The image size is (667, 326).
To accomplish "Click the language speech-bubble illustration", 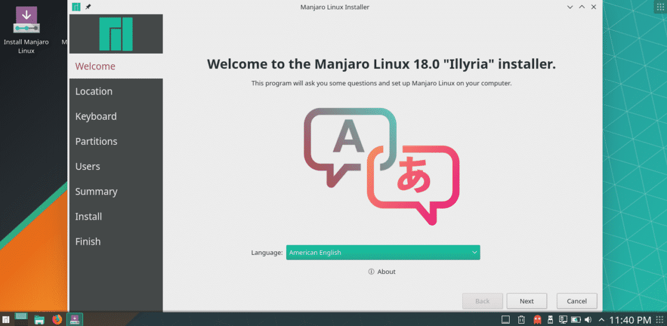I will 381,166.
